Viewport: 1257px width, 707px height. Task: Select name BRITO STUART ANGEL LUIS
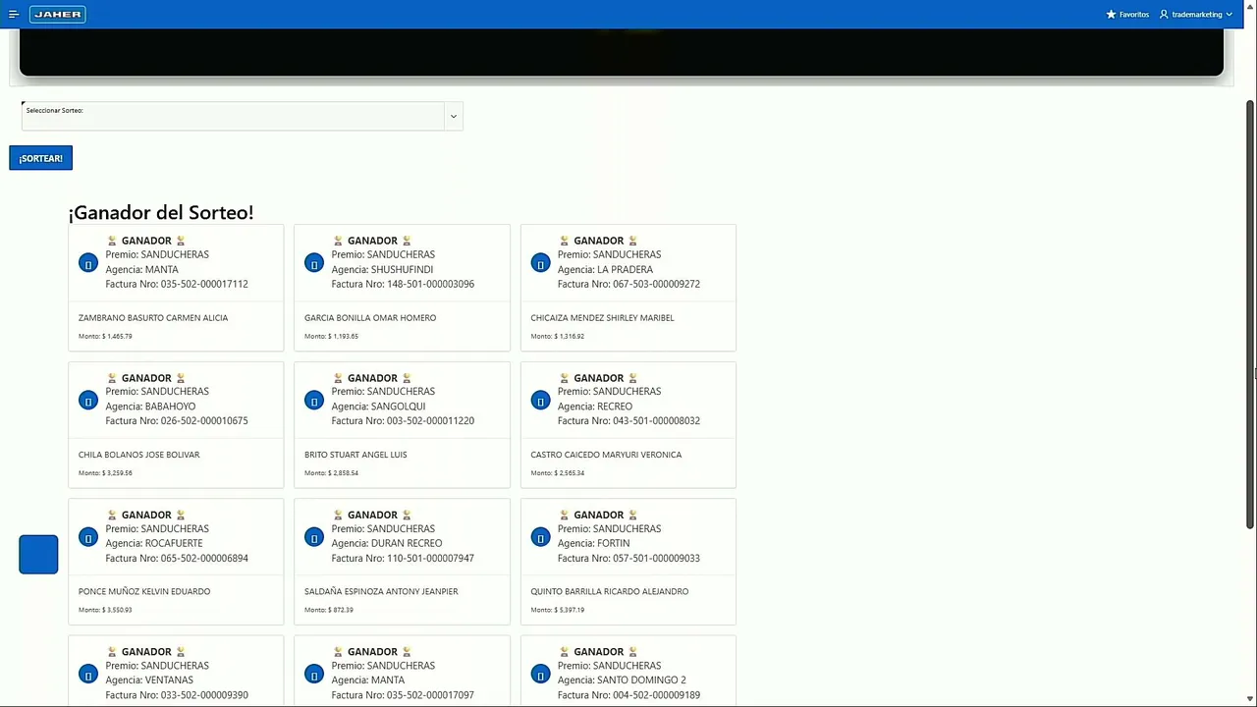(355, 455)
